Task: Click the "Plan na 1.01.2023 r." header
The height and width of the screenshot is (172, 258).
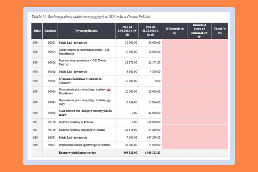Action: (127, 31)
